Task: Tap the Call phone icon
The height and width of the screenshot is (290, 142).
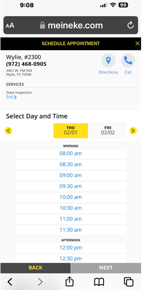Action: click(128, 60)
